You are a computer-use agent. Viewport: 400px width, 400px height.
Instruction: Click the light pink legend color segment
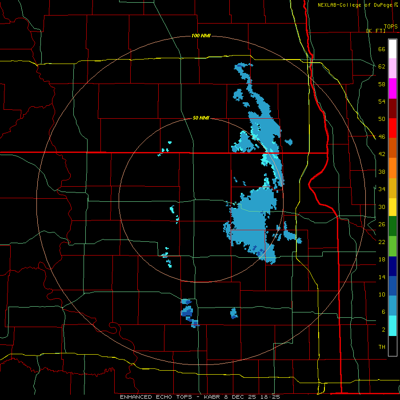pyautogui.click(x=392, y=68)
